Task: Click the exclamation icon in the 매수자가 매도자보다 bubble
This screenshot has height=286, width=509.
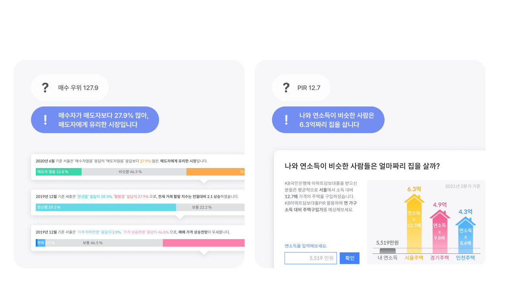Action: pyautogui.click(x=45, y=120)
